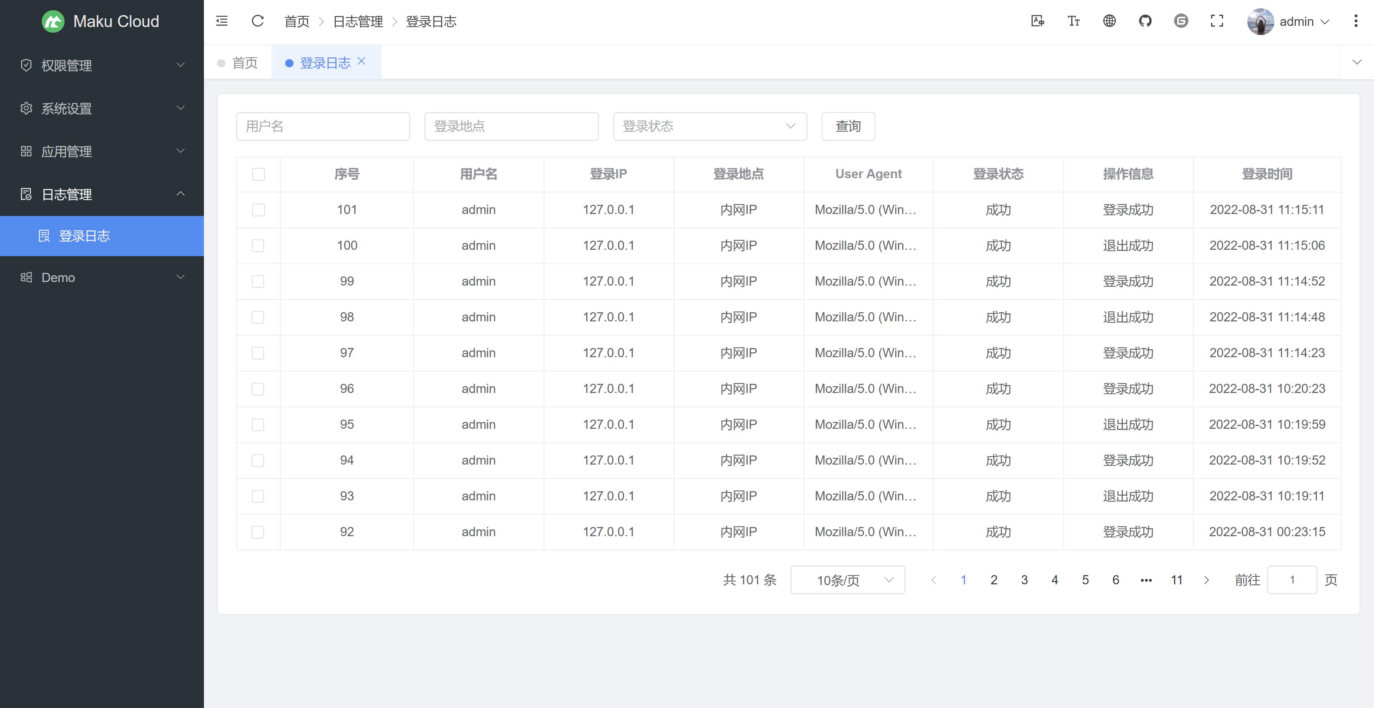Close the 登录日志 tab

pyautogui.click(x=362, y=61)
